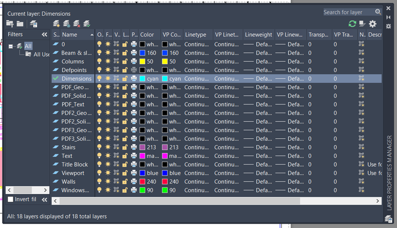Image resolution: width=397 pixels, height=228 pixels.
Task: Open the Layer States Manager icon
Action: pos(33,24)
